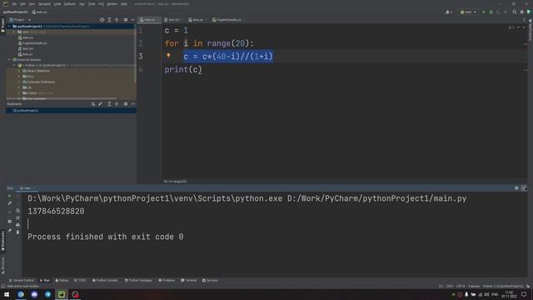Open Problems tool window button
The width and height of the screenshot is (533, 300).
pyautogui.click(x=167, y=280)
